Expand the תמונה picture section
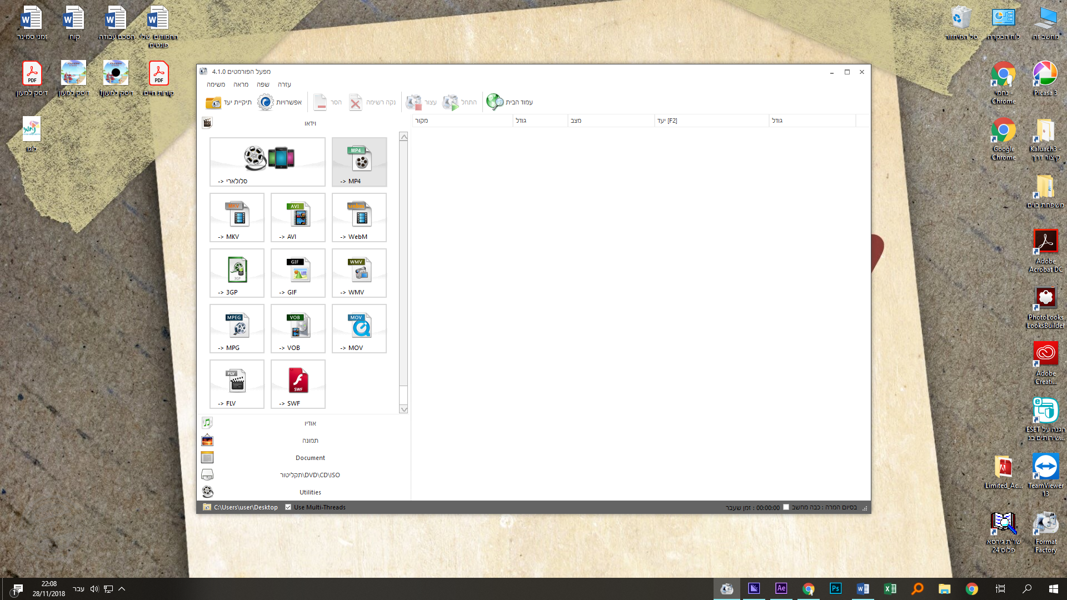This screenshot has height=600, width=1067. point(310,441)
